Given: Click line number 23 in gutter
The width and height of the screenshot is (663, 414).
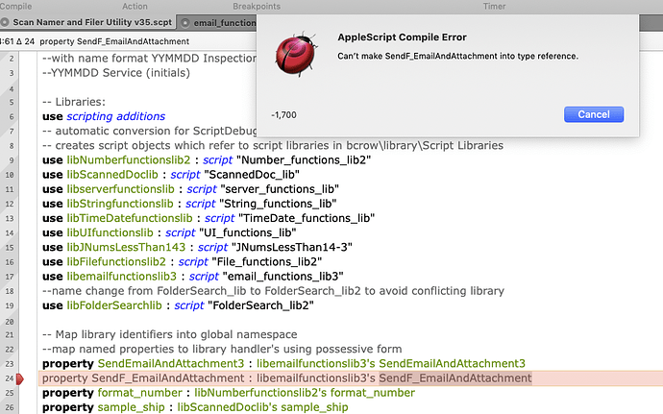Looking at the screenshot, I should pos(10,364).
